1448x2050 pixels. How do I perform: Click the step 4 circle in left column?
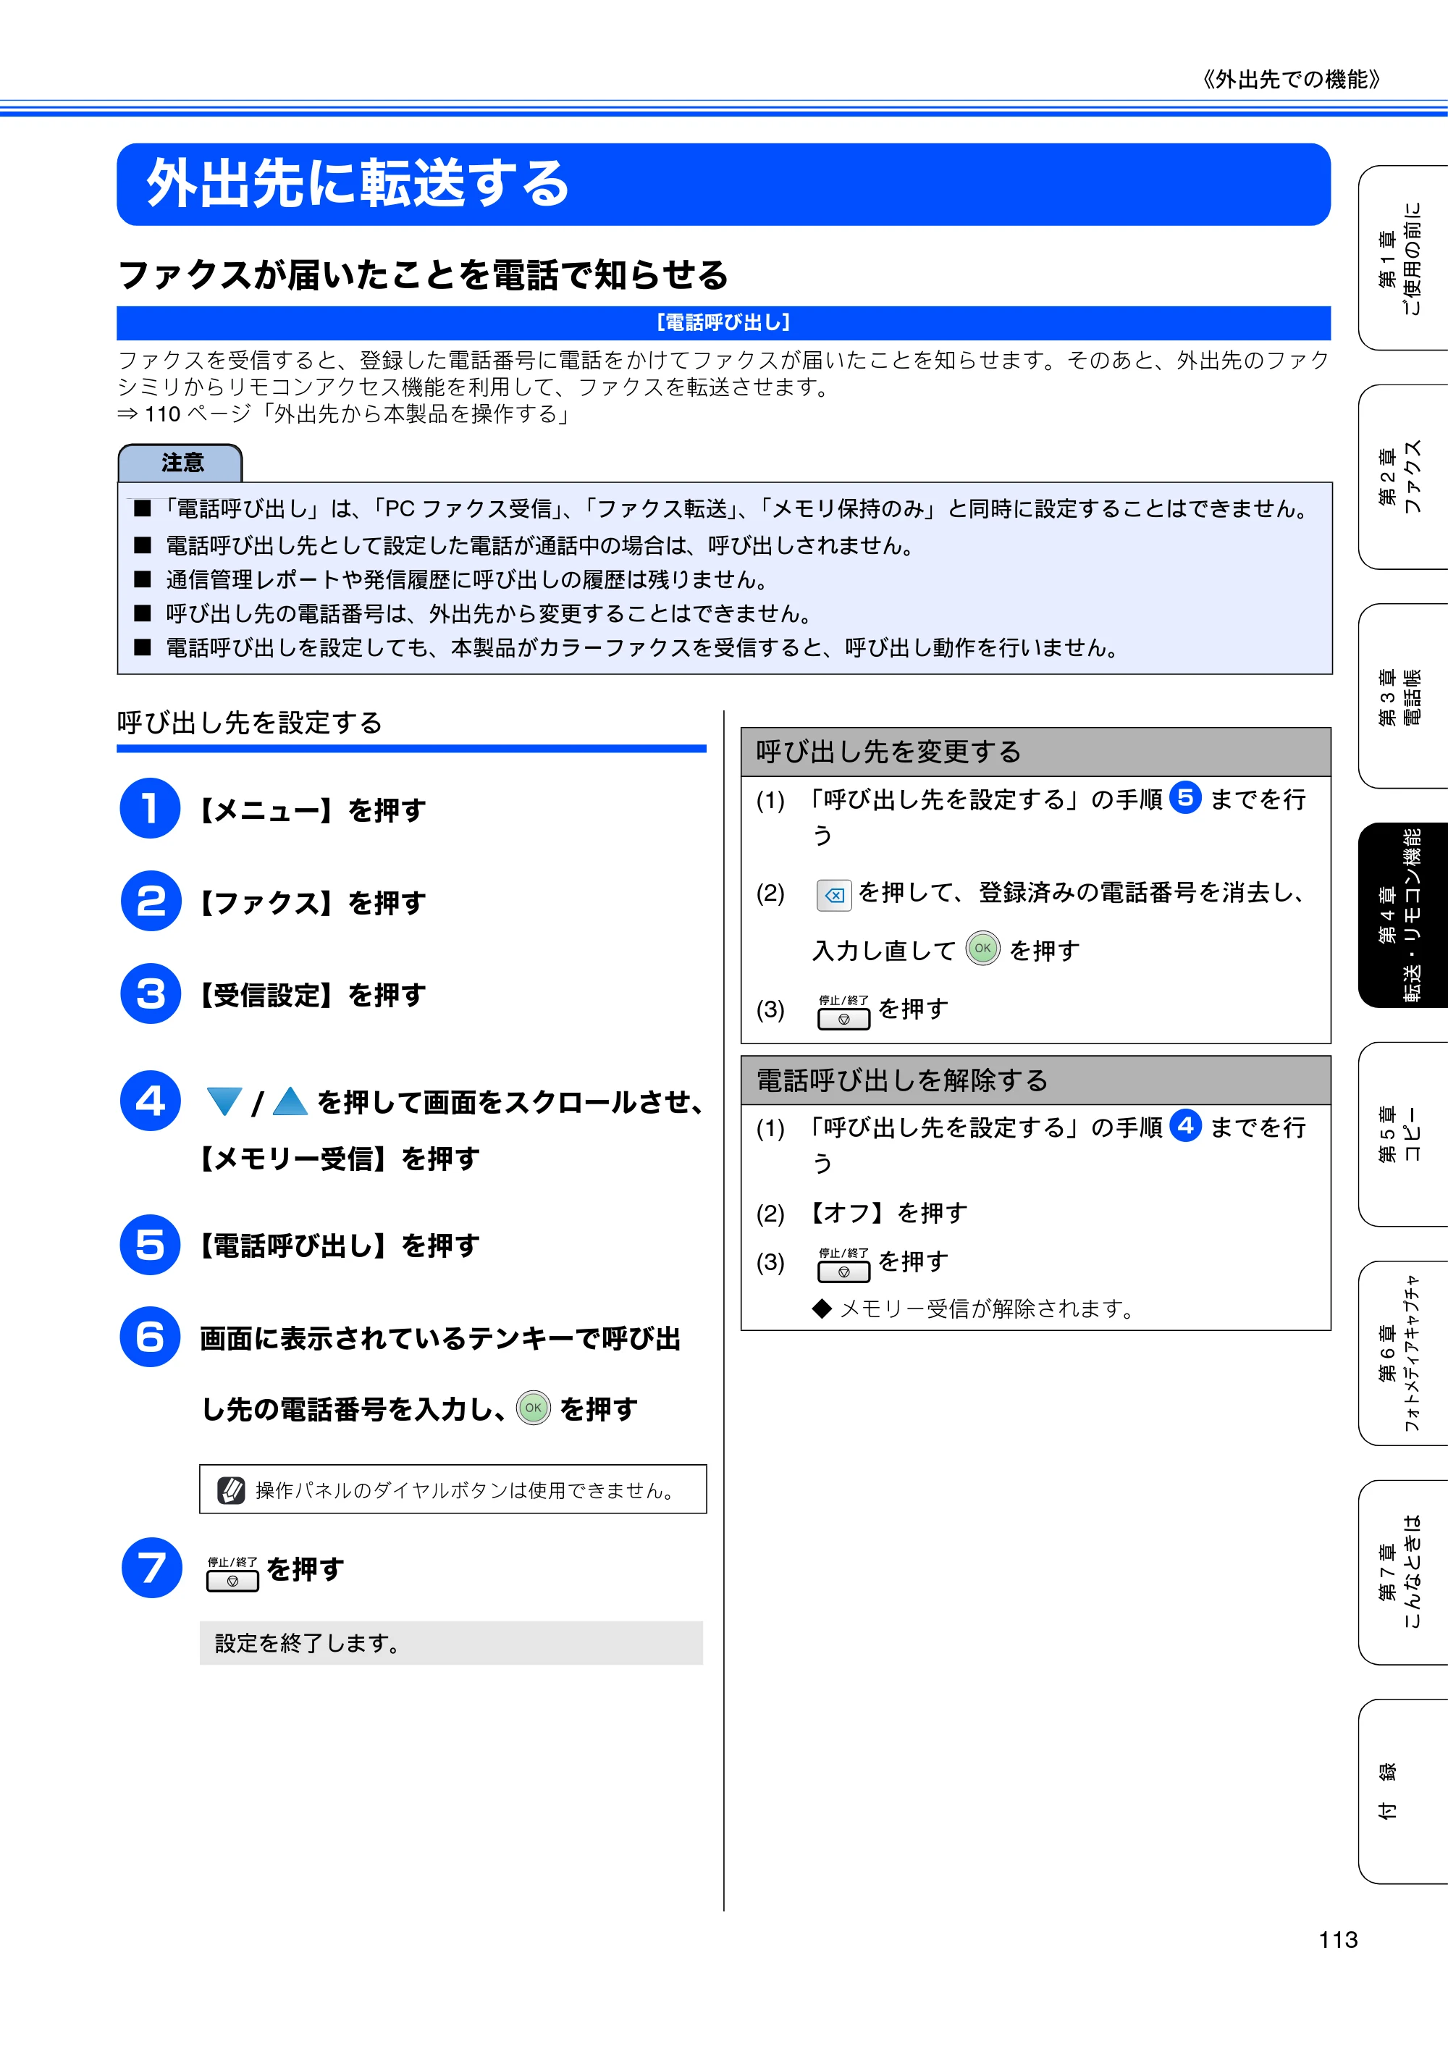pos(150,1100)
